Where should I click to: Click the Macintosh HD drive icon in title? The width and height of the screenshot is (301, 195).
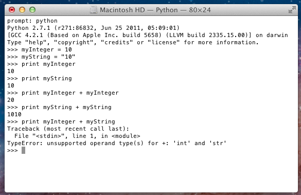click(94, 10)
